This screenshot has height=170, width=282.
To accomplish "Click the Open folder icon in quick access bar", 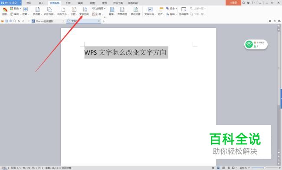I will coord(2,21).
